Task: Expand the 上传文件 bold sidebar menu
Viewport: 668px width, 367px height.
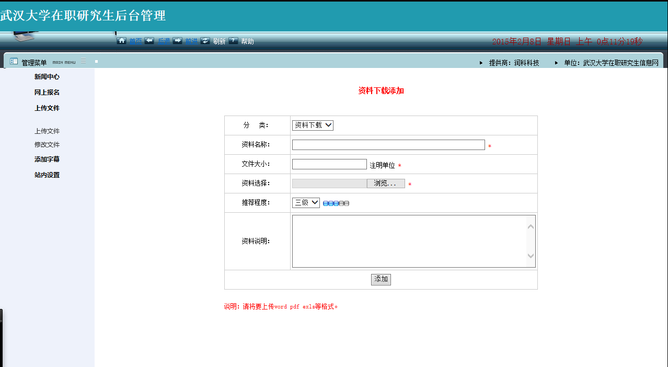Action: pyautogui.click(x=47, y=108)
